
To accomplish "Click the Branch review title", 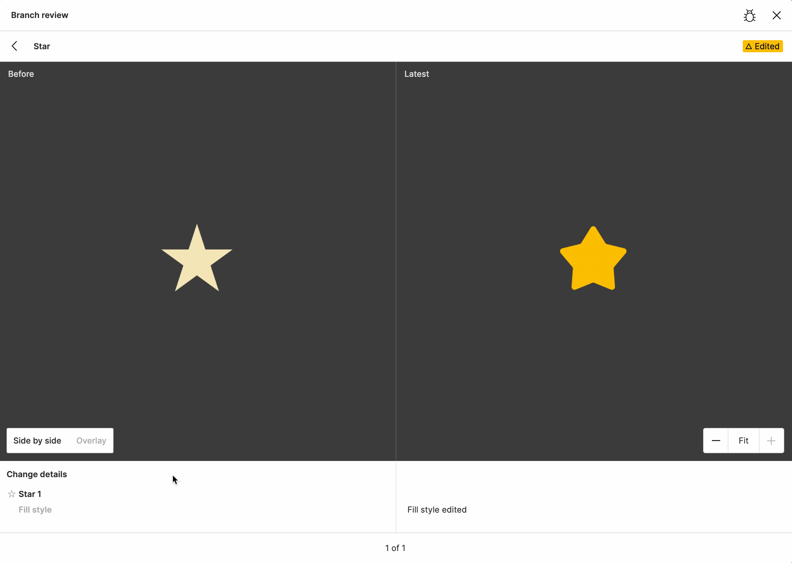I will [40, 15].
